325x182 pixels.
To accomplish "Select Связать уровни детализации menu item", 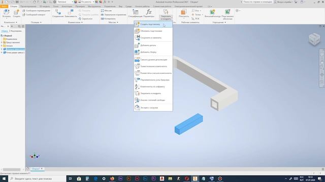I will point(153,60).
